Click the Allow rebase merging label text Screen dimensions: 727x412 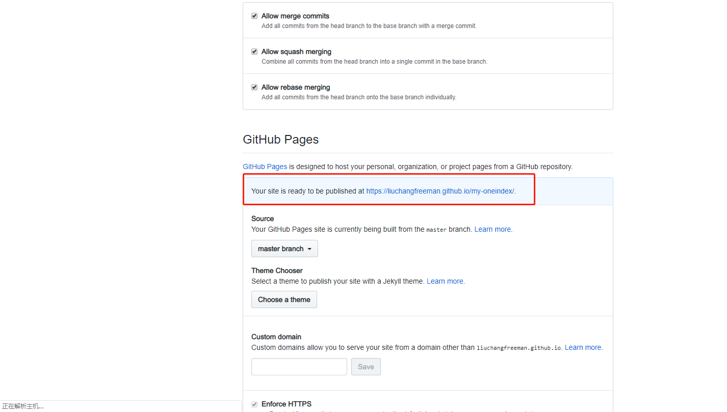point(296,88)
